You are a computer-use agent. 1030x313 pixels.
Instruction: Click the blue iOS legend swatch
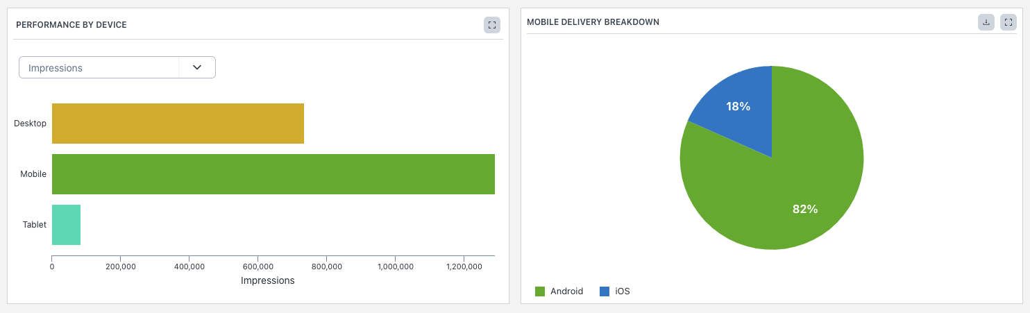pos(604,291)
